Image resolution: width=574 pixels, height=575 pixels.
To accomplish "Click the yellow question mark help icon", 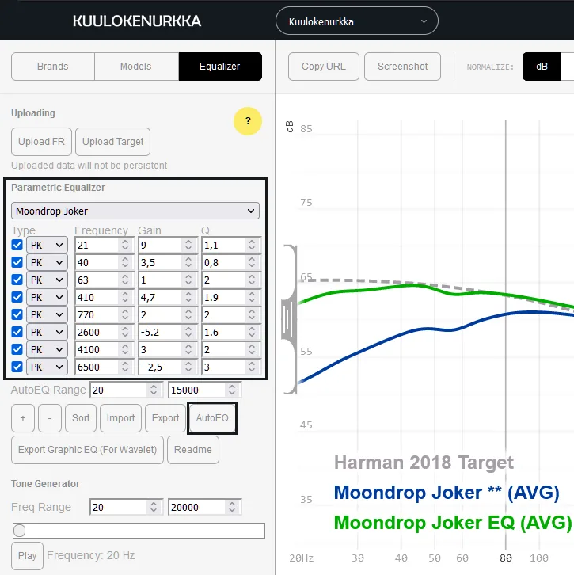I will tap(248, 121).
